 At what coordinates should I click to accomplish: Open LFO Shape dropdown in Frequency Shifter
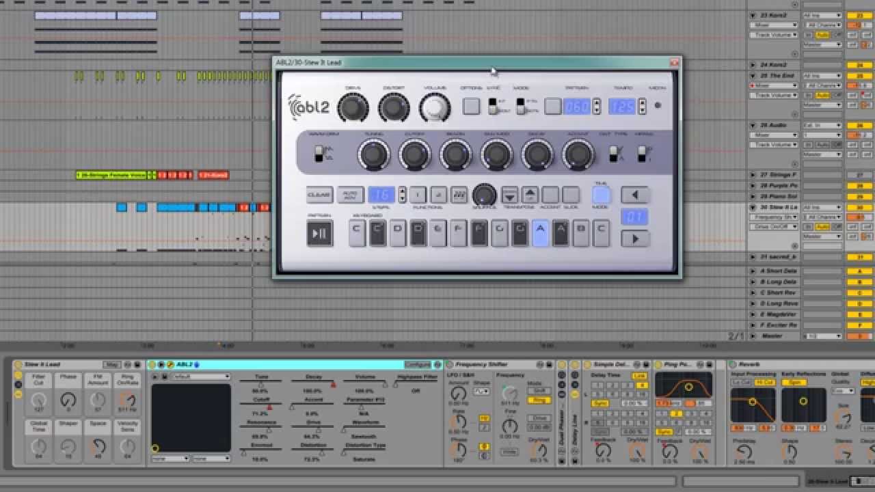482,392
